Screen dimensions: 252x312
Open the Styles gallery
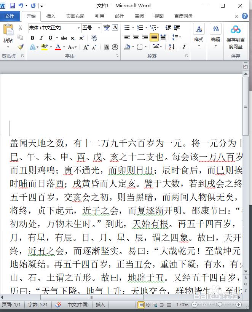click(x=199, y=36)
